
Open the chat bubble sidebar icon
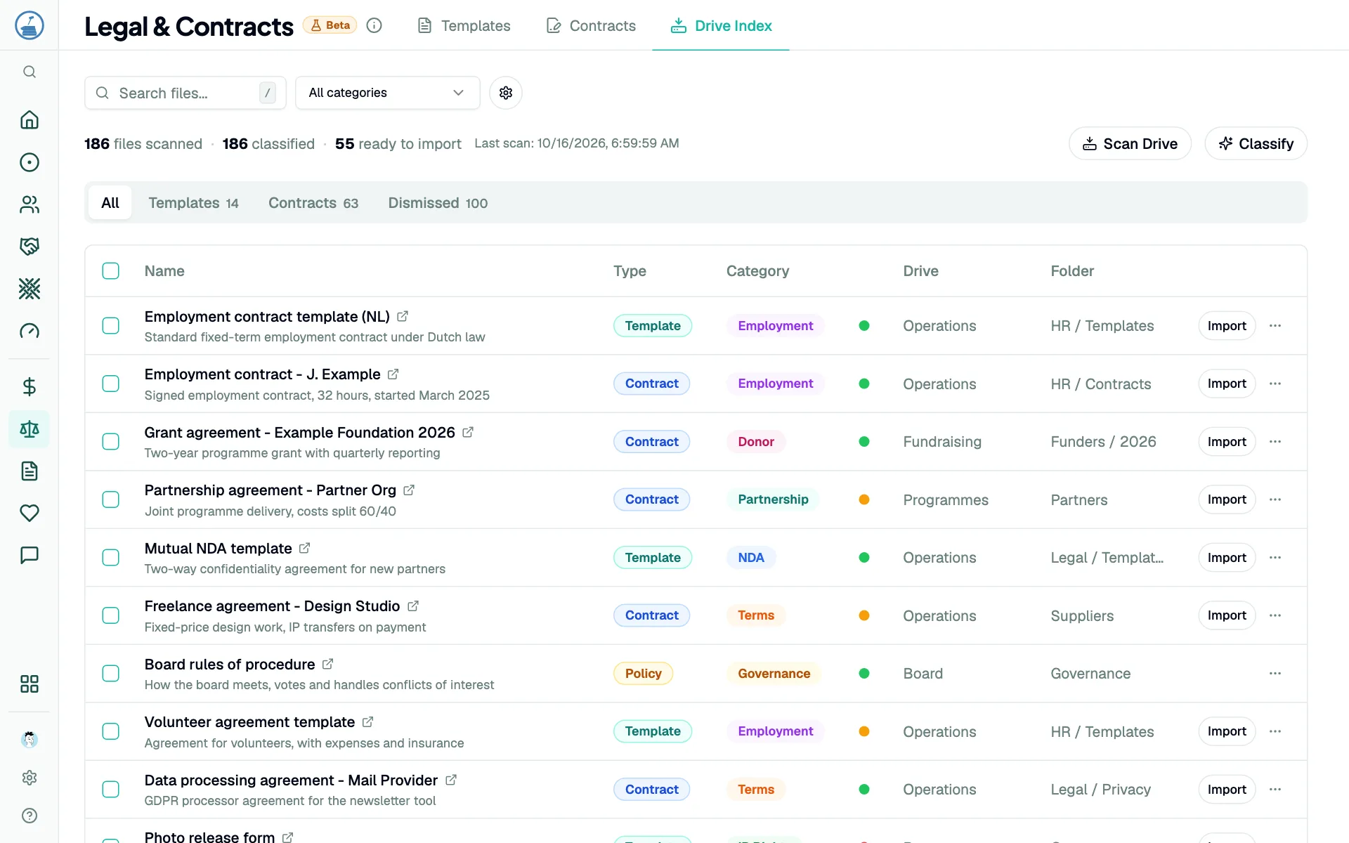(x=30, y=556)
